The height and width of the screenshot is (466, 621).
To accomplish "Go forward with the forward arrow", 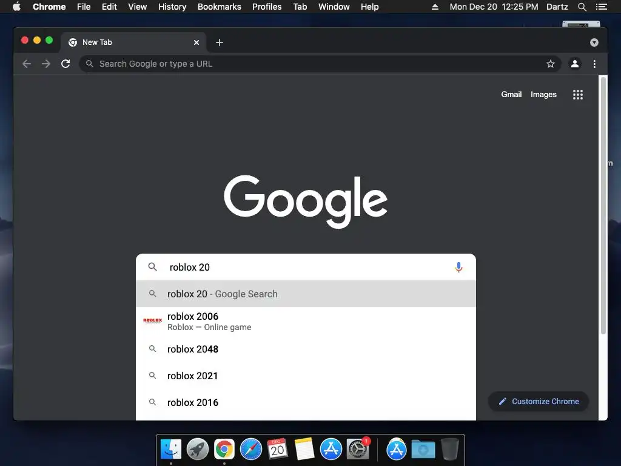I will point(46,64).
